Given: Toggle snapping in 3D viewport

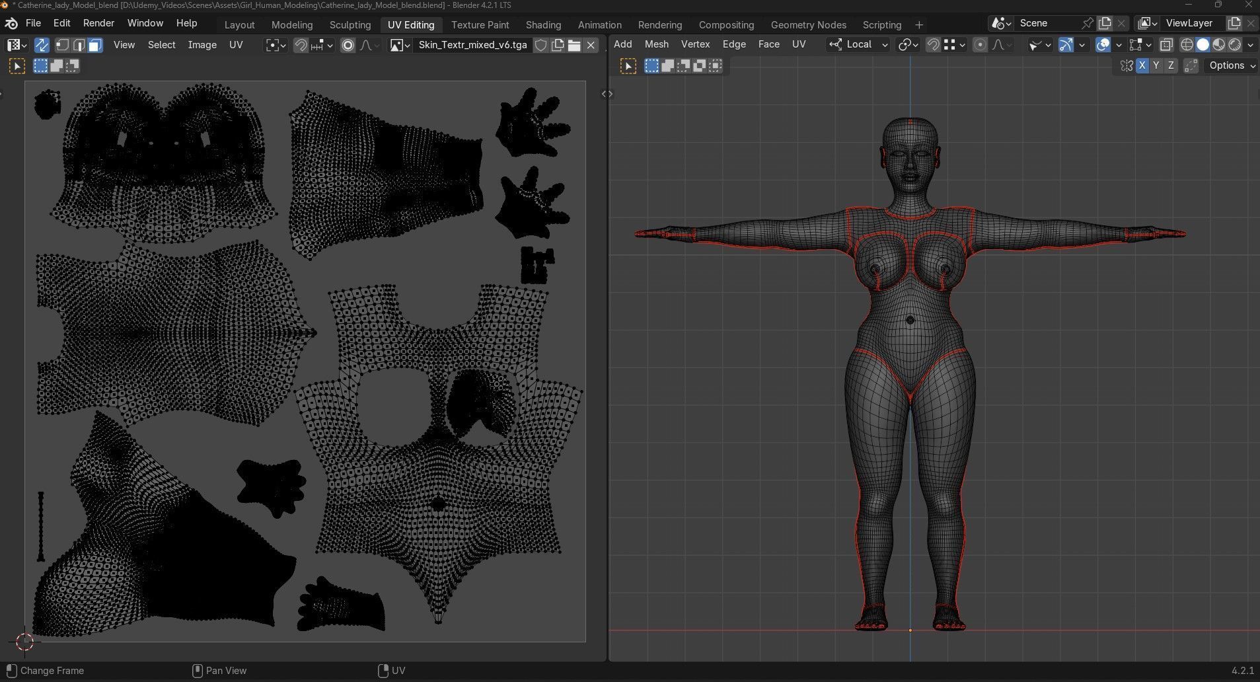Looking at the screenshot, I should (x=933, y=44).
